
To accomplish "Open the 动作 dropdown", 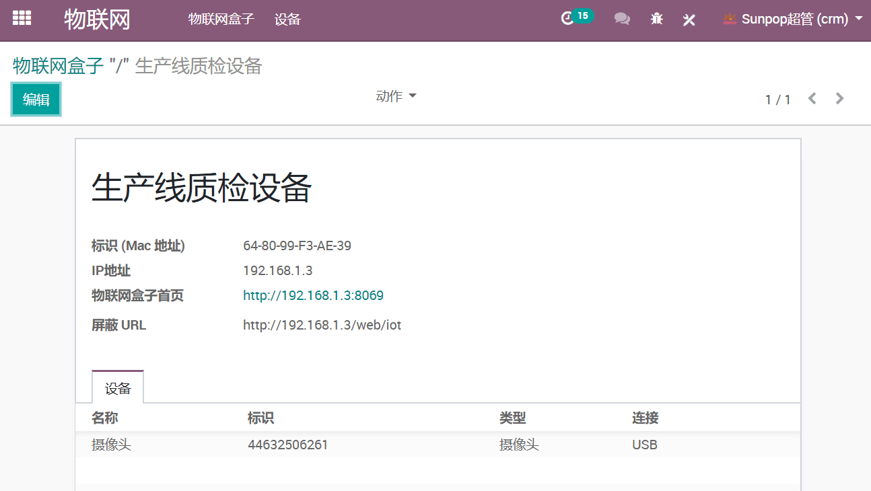I will [x=396, y=96].
